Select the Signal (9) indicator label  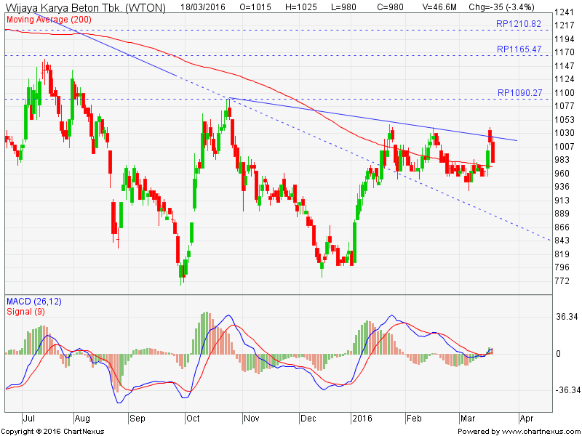(25, 312)
